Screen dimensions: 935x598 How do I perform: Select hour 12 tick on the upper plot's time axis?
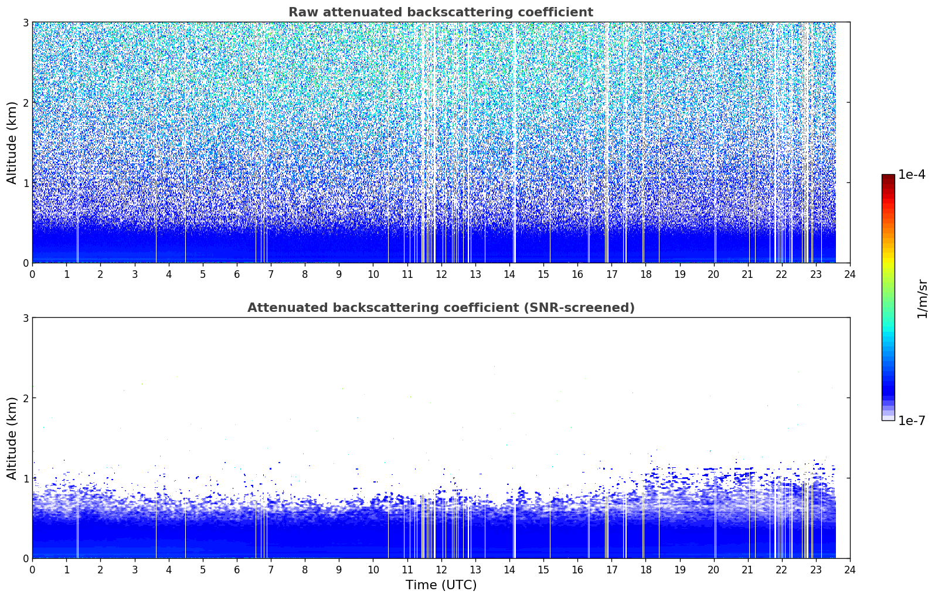coord(441,274)
